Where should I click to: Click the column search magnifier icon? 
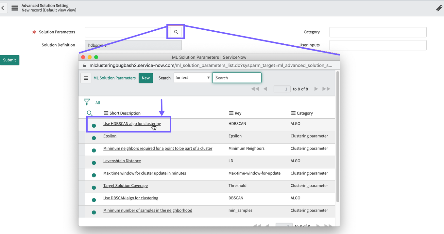pyautogui.click(x=90, y=113)
